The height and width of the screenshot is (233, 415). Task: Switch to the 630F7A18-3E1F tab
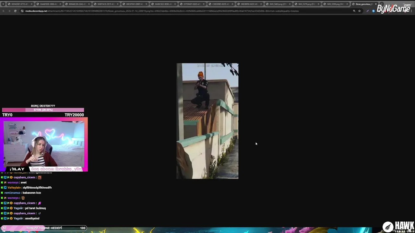pos(106,4)
